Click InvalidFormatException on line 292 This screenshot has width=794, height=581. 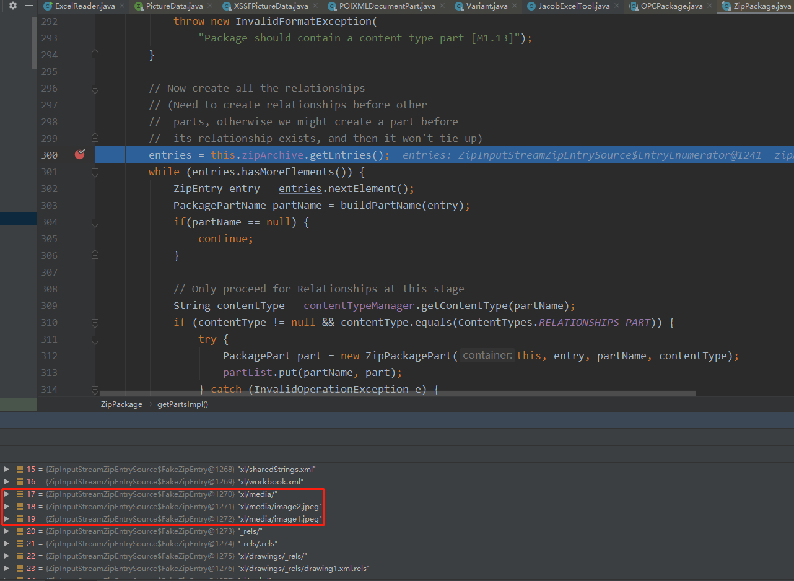point(303,21)
